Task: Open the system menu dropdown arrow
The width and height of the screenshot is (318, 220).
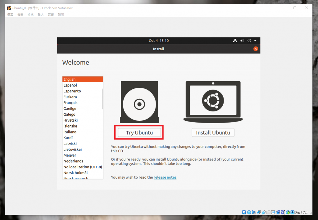Action: click(255, 41)
